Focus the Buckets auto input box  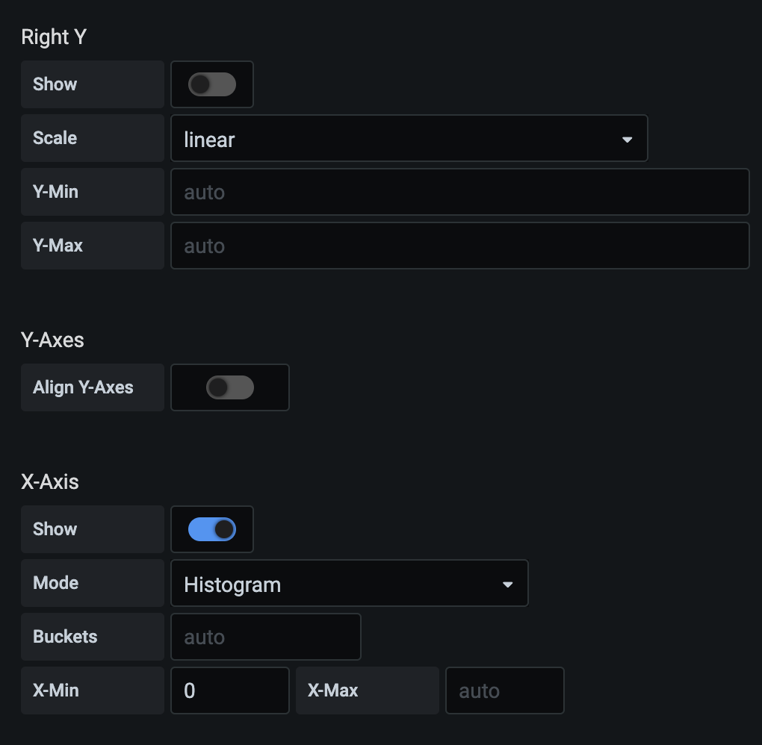pos(266,636)
